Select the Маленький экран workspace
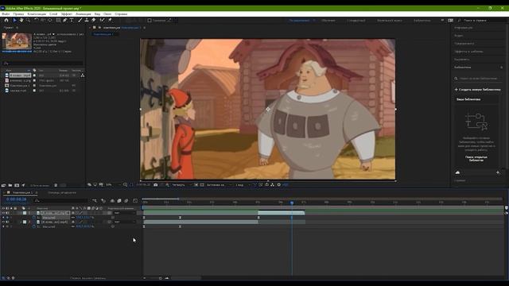This screenshot has height=286, width=509. click(x=390, y=21)
